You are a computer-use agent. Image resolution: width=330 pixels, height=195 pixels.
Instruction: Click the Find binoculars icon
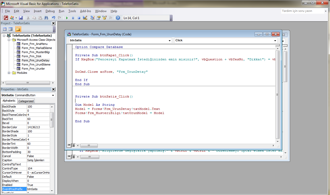(46, 18)
